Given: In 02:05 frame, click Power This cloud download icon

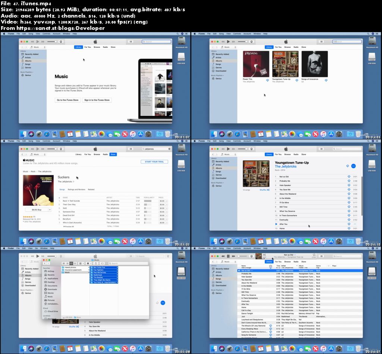Looking at the screenshot, I should coord(267,80).
